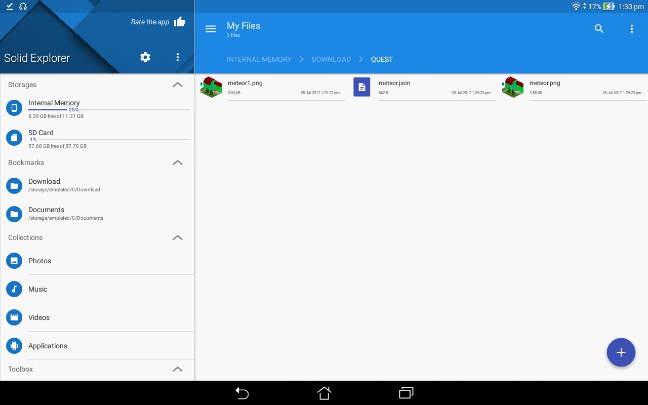
Task: Click the /storage/emulated/0/Documents path text
Action: [66, 218]
